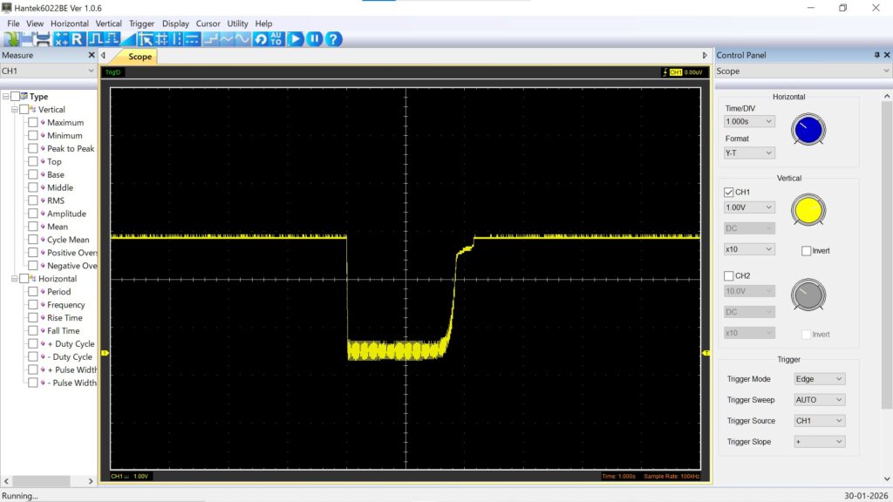Enable the CH2 channel checkbox

729,276
